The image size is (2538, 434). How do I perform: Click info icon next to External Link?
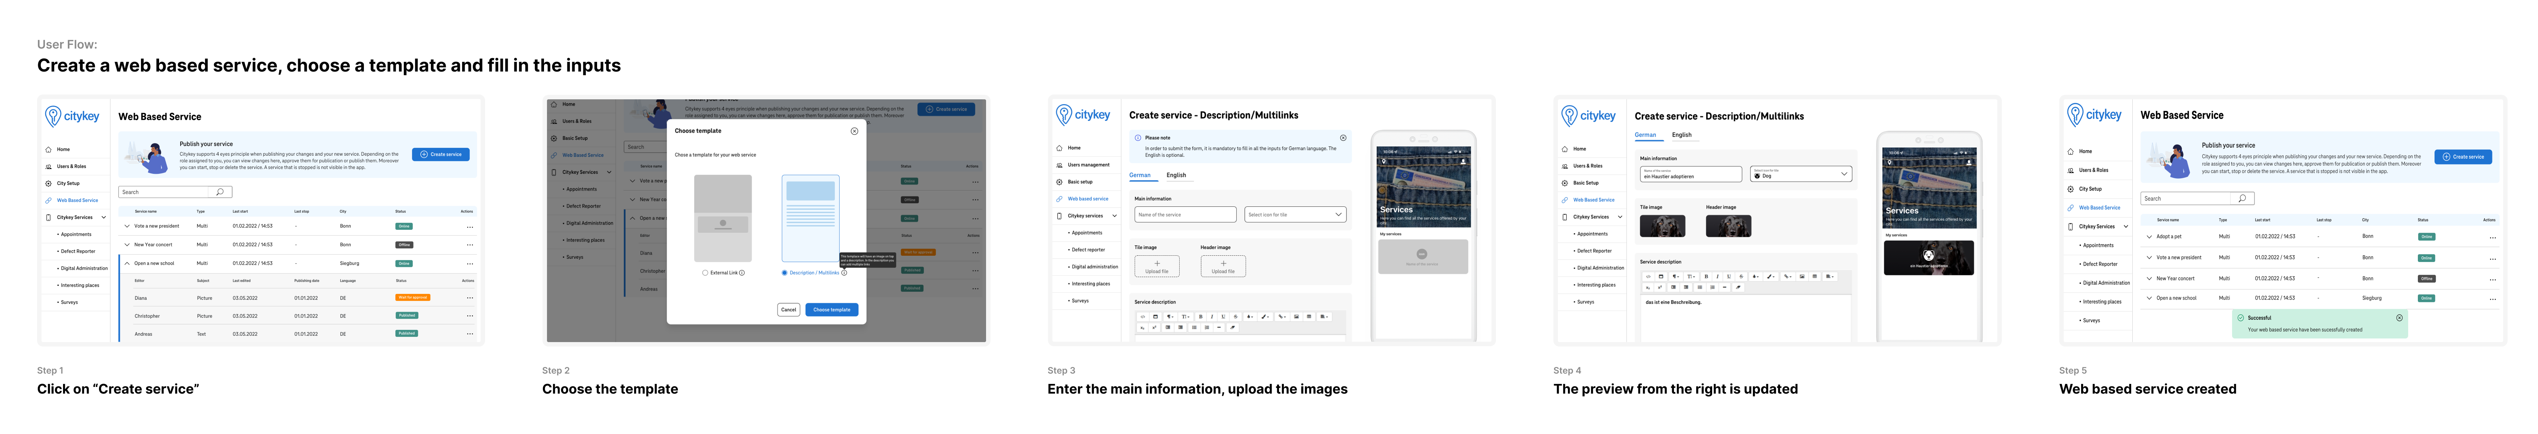pyautogui.click(x=742, y=273)
